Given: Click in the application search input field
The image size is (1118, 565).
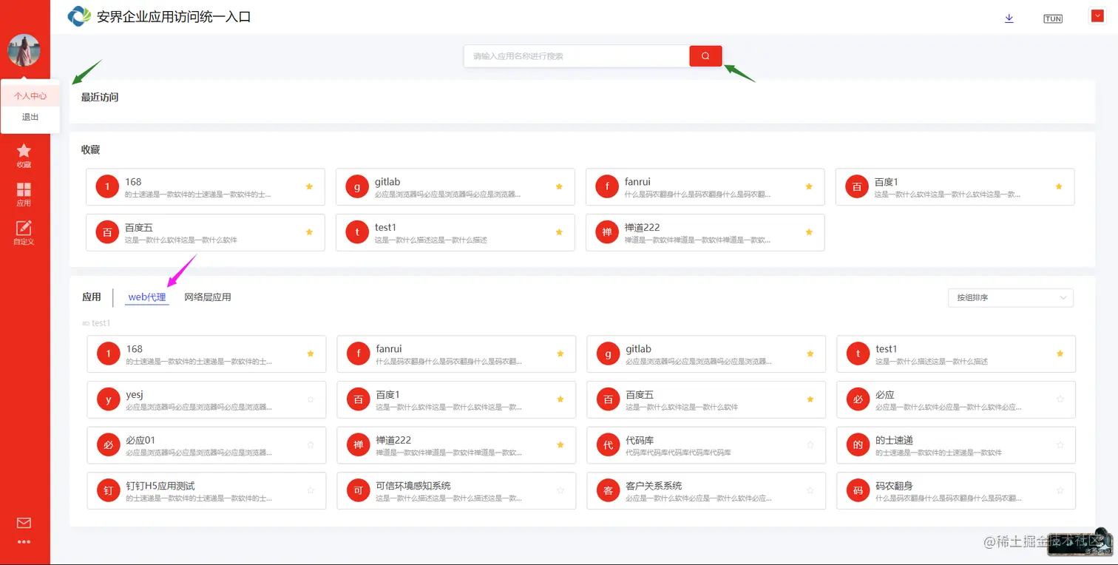Looking at the screenshot, I should [577, 56].
